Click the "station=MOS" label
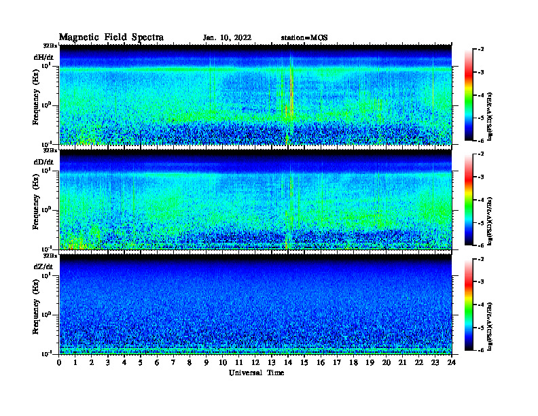The height and width of the screenshot is (416, 538). tap(304, 38)
